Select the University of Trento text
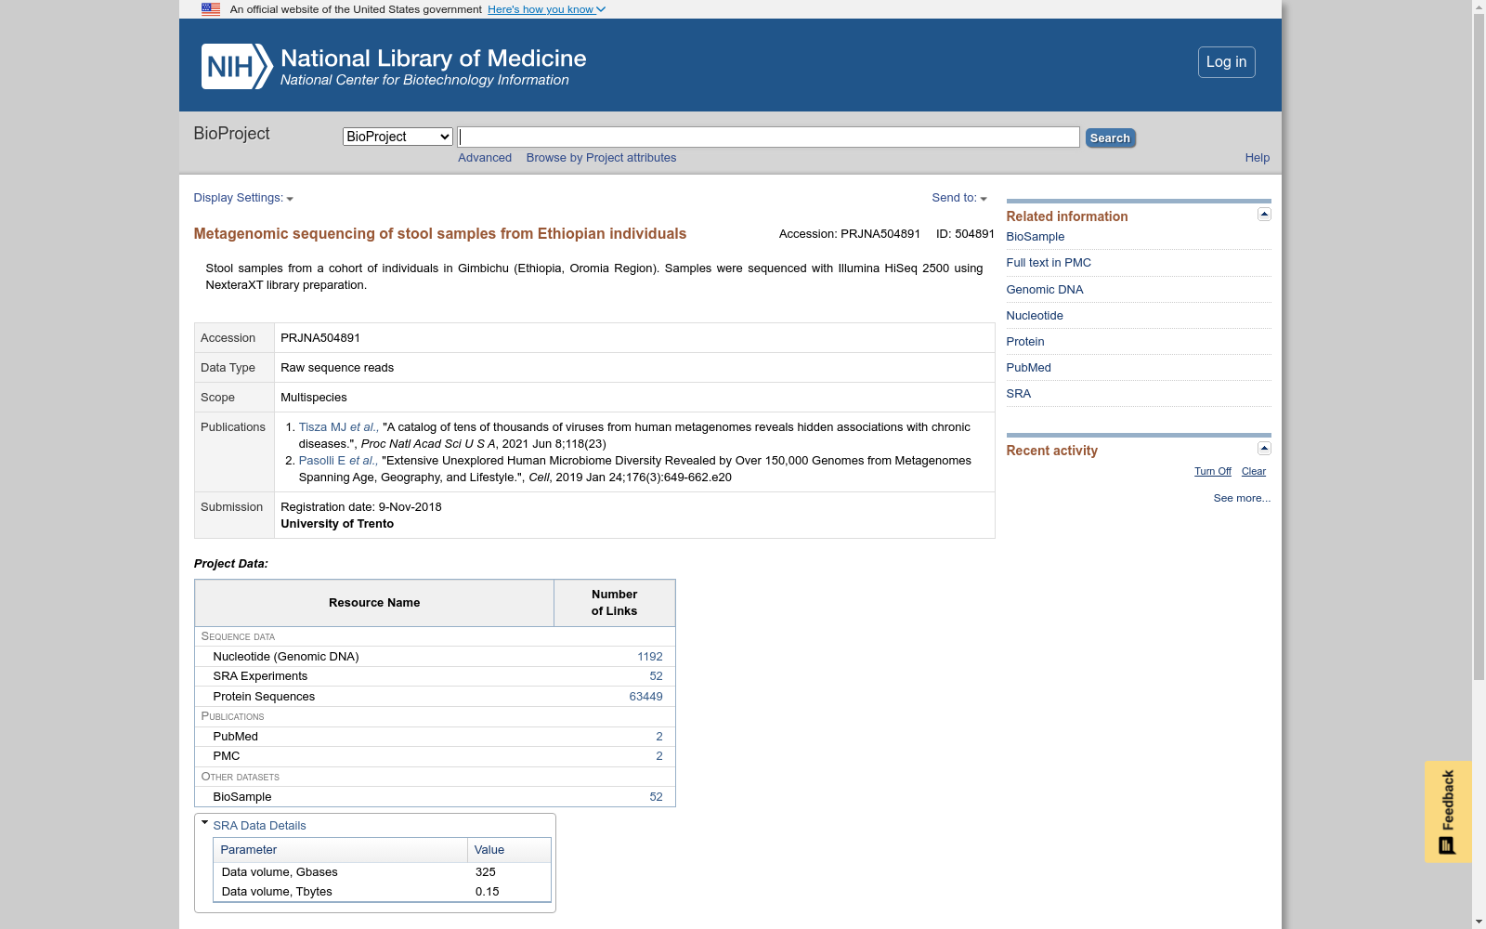 337,524
